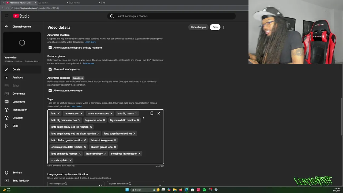Image resolution: width=343 pixels, height=193 pixels.
Task: Switch to the third New tab
Action: click(x=85, y=3)
